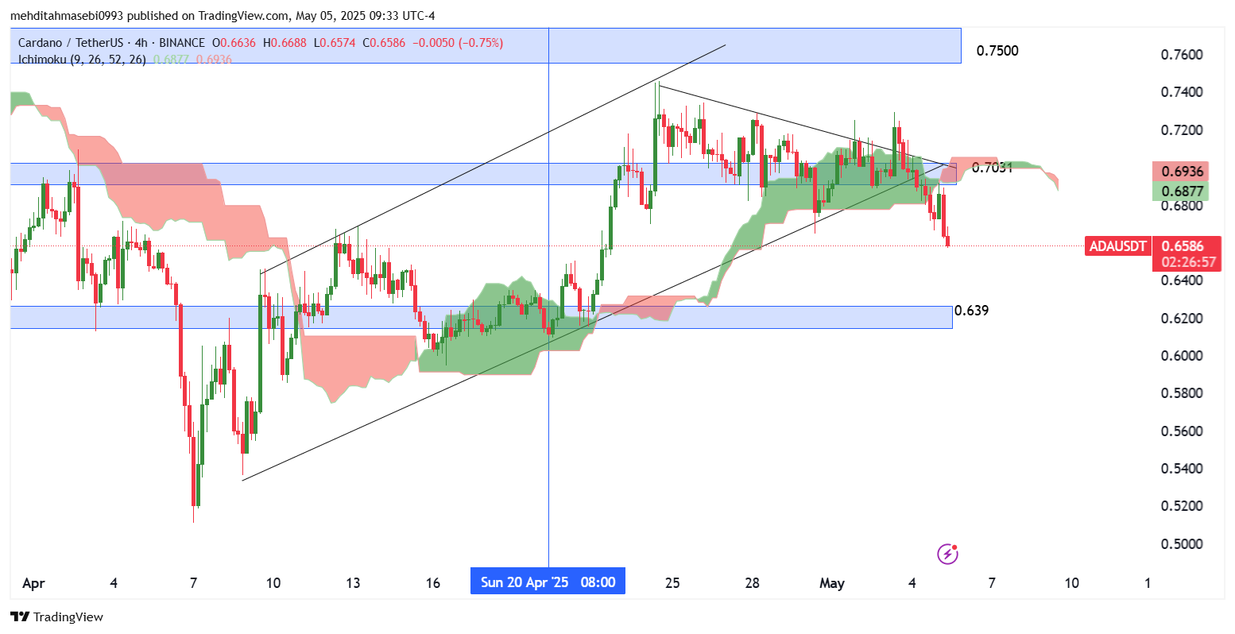1235x634 pixels.
Task: Click the 0.5000 level on the price axis
Action: (1182, 544)
